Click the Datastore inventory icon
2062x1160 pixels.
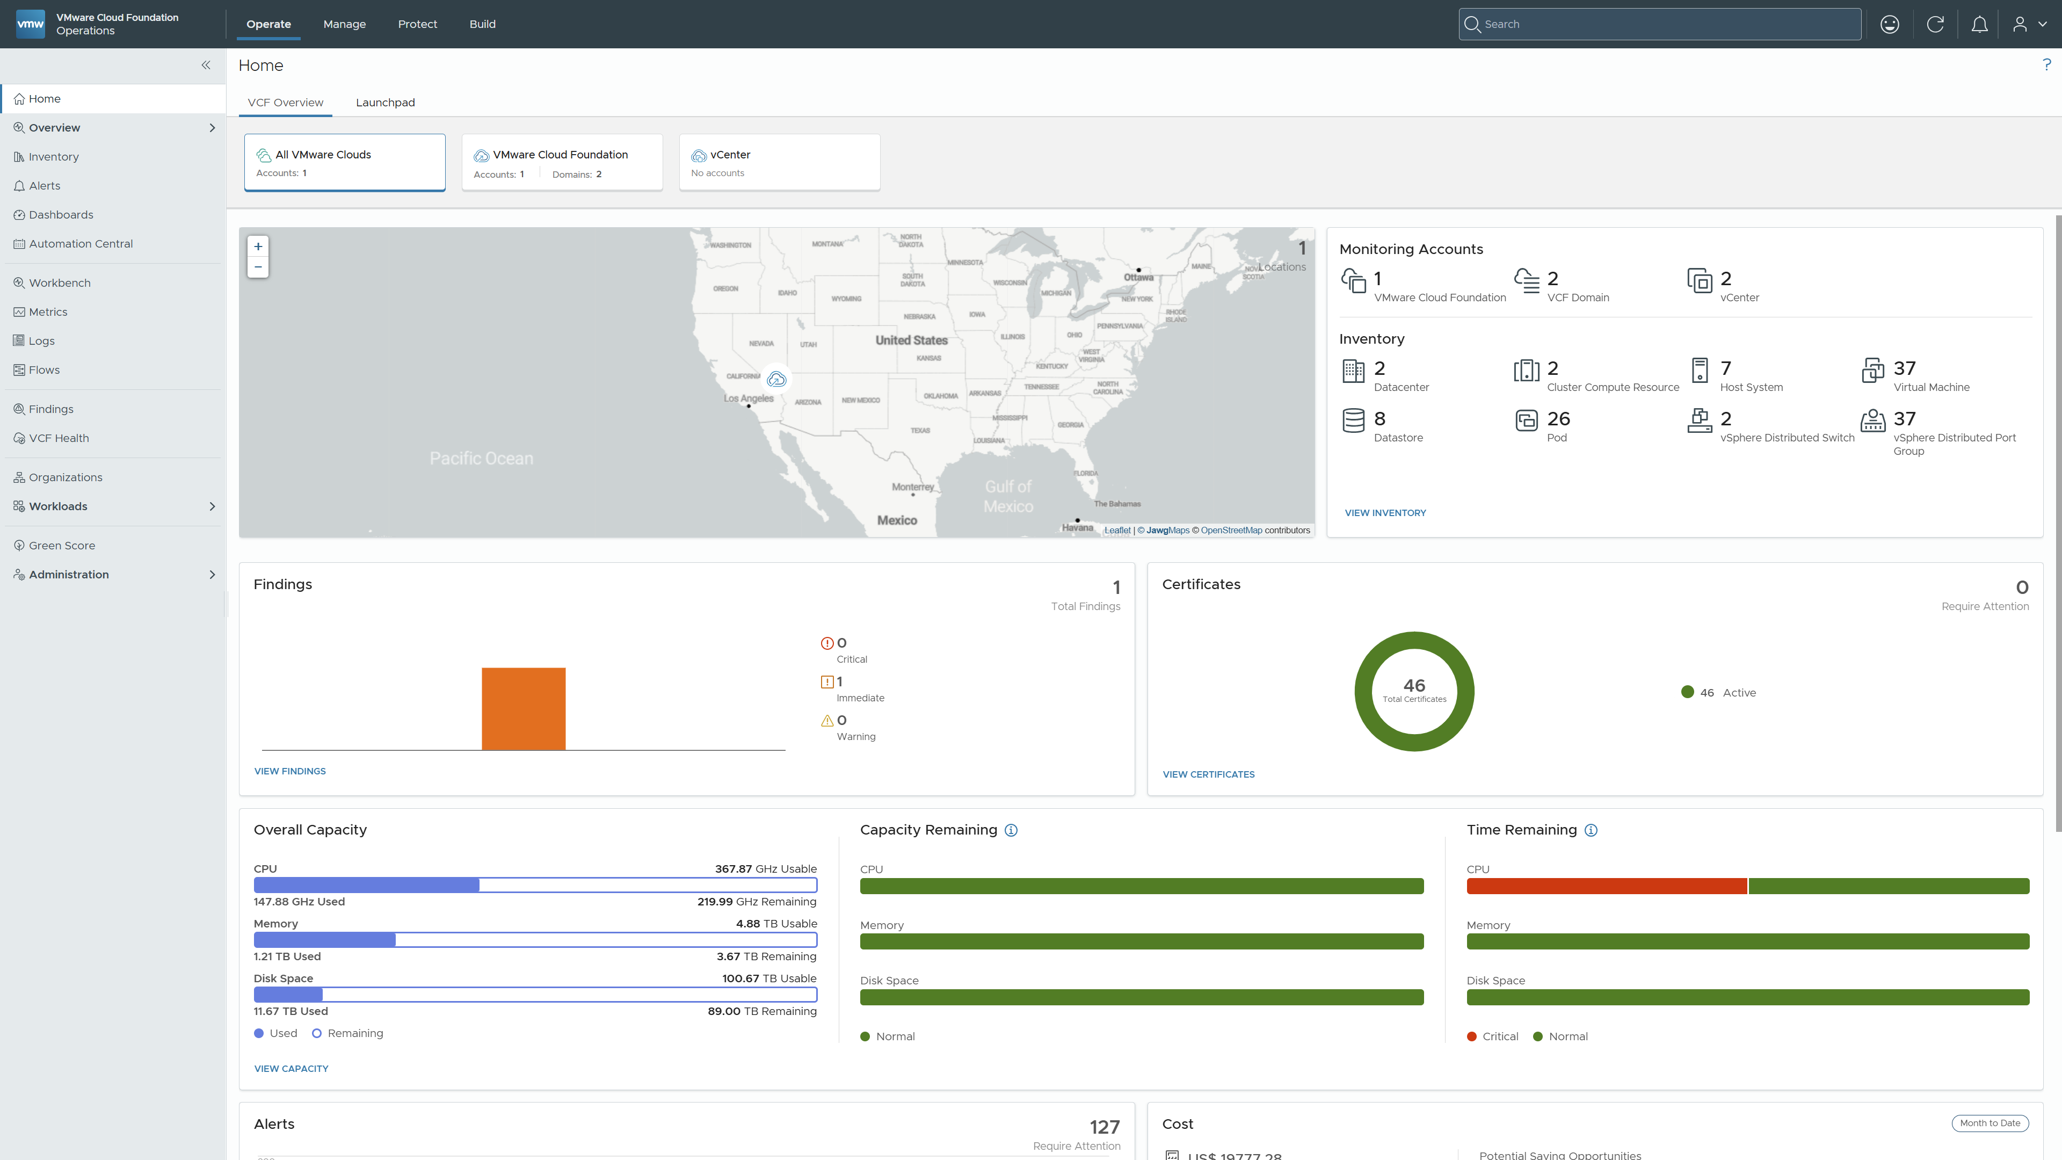1353,421
